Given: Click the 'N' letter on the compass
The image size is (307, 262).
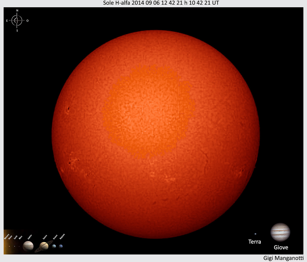Looking at the screenshot, I should click(17, 10).
